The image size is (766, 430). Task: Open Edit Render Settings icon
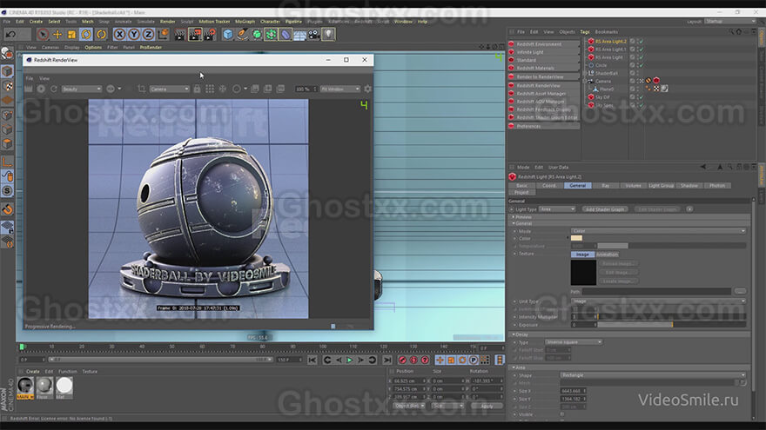click(210, 34)
